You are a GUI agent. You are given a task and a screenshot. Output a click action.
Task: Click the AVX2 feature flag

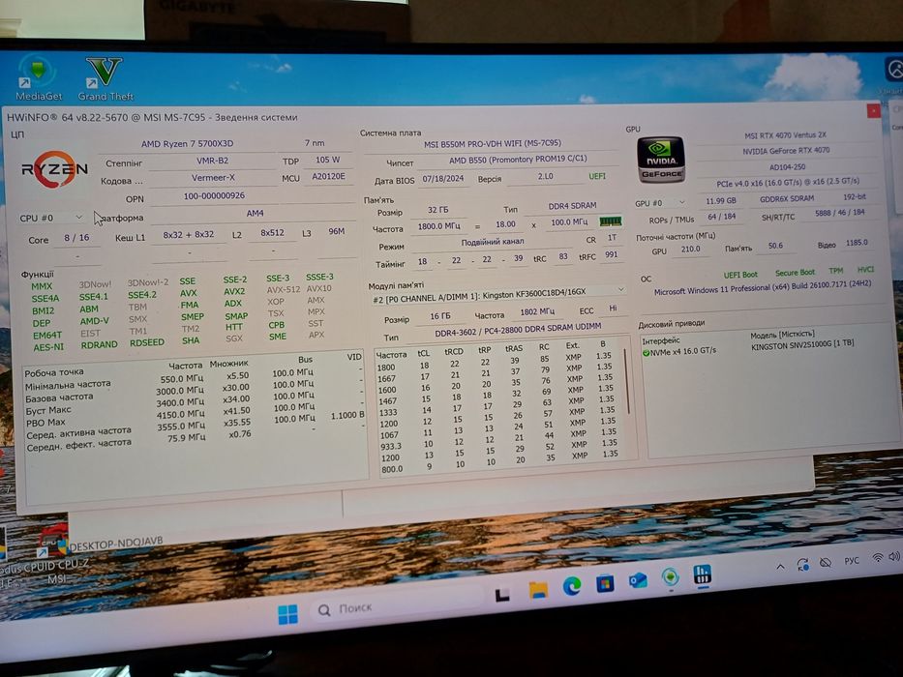pos(234,291)
